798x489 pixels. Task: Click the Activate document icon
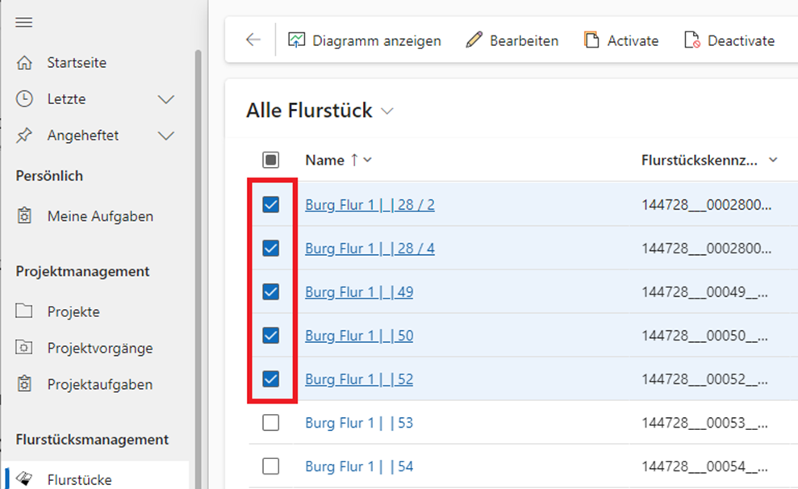point(592,40)
